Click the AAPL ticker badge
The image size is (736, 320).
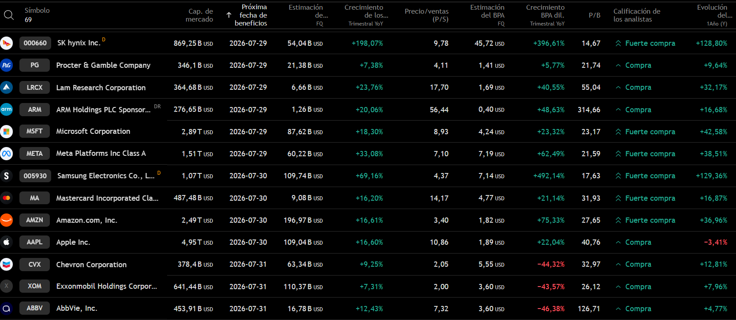click(34, 242)
